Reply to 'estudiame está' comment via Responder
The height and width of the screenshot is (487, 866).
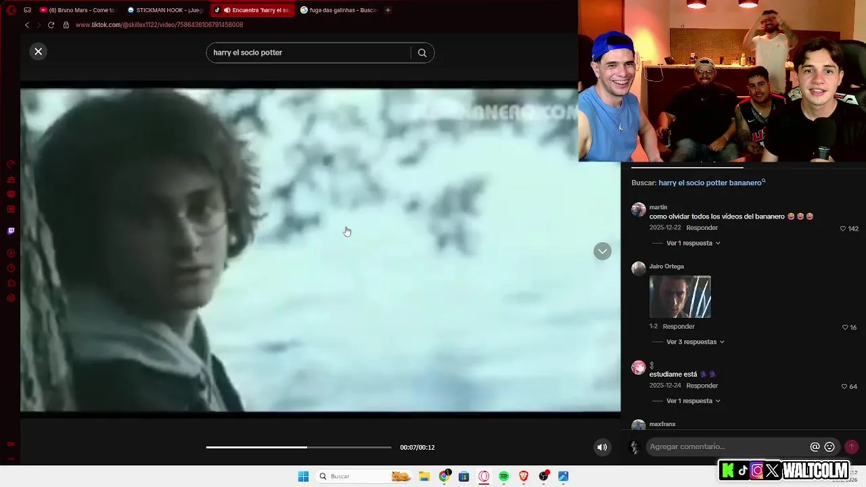click(702, 386)
